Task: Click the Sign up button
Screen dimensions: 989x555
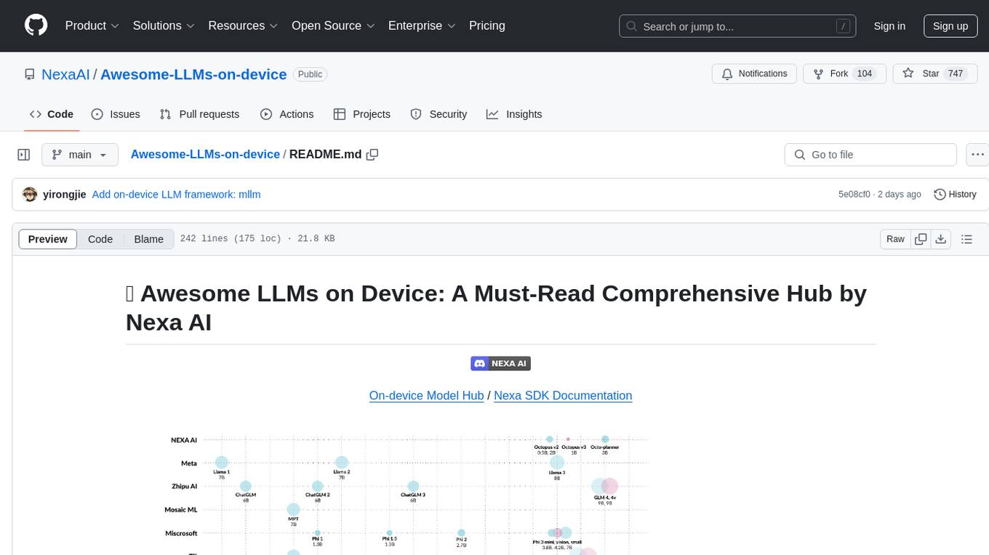Action: (950, 26)
